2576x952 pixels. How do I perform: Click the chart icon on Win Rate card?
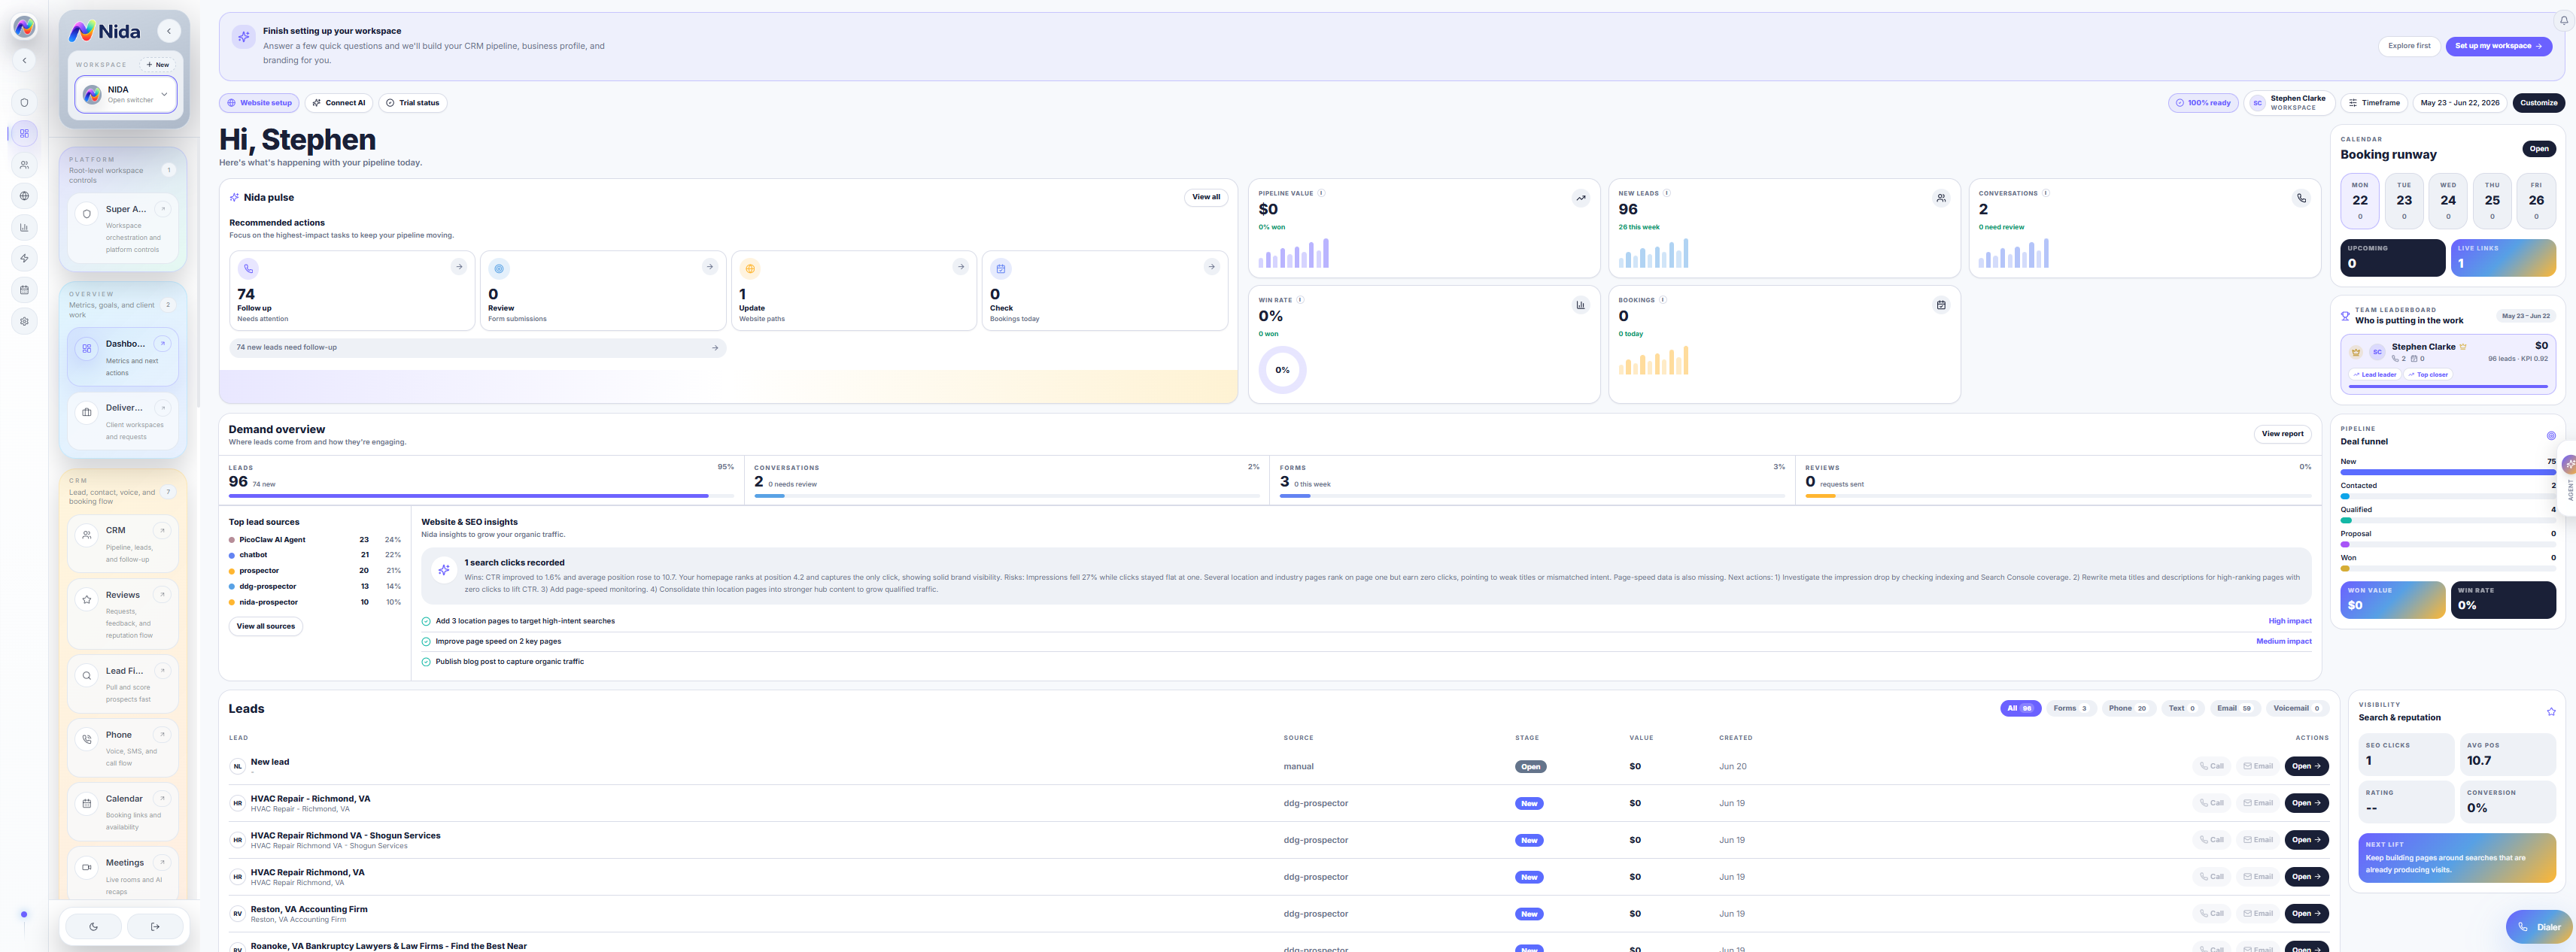pyautogui.click(x=1581, y=305)
